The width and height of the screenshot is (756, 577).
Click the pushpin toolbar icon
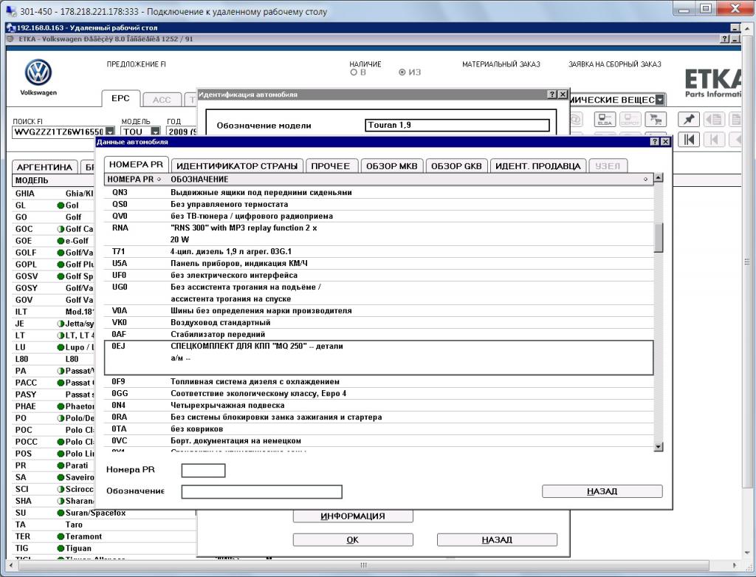(x=689, y=119)
